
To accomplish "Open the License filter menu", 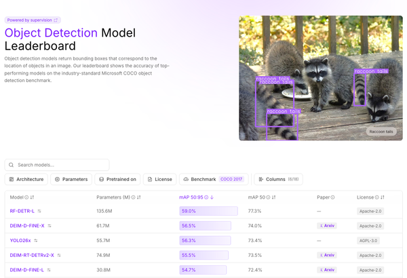I will (159, 179).
